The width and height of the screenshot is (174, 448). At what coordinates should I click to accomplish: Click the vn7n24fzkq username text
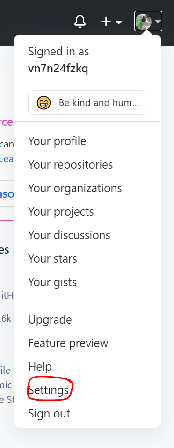[x=58, y=69]
